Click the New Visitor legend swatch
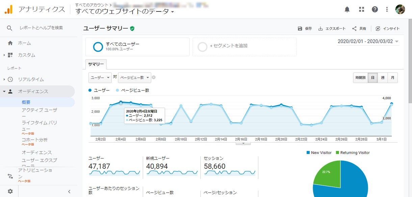This screenshot has height=197, width=412. coord(308,153)
